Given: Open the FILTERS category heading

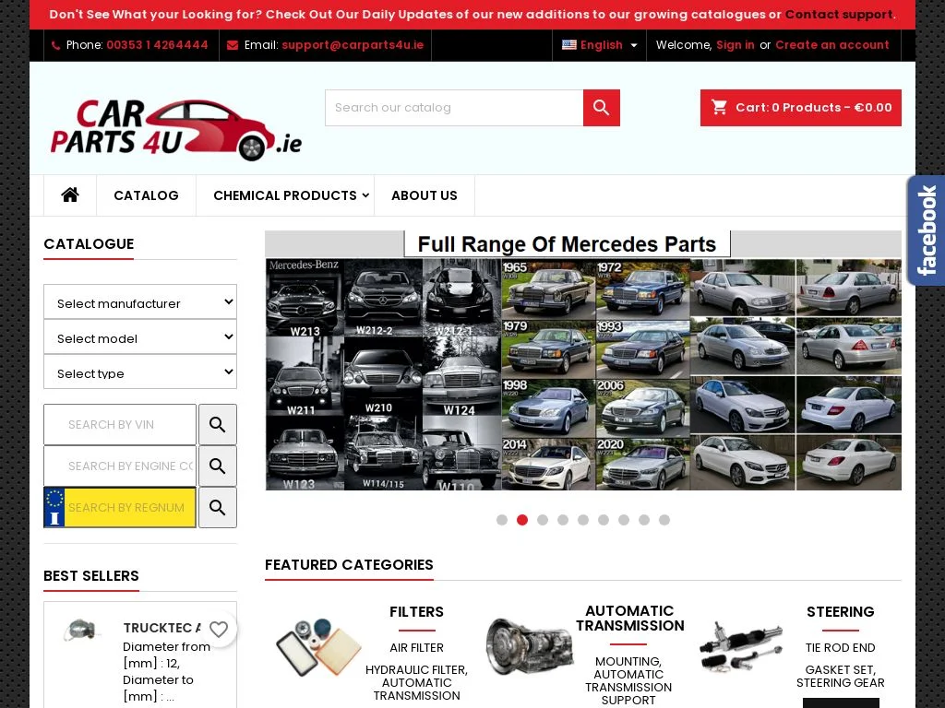Looking at the screenshot, I should (416, 612).
